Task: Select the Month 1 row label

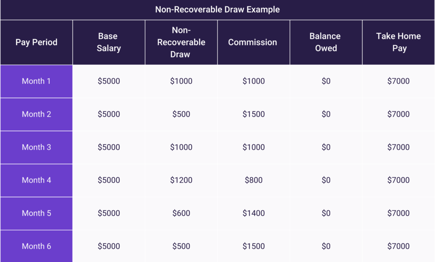Action: click(x=37, y=81)
